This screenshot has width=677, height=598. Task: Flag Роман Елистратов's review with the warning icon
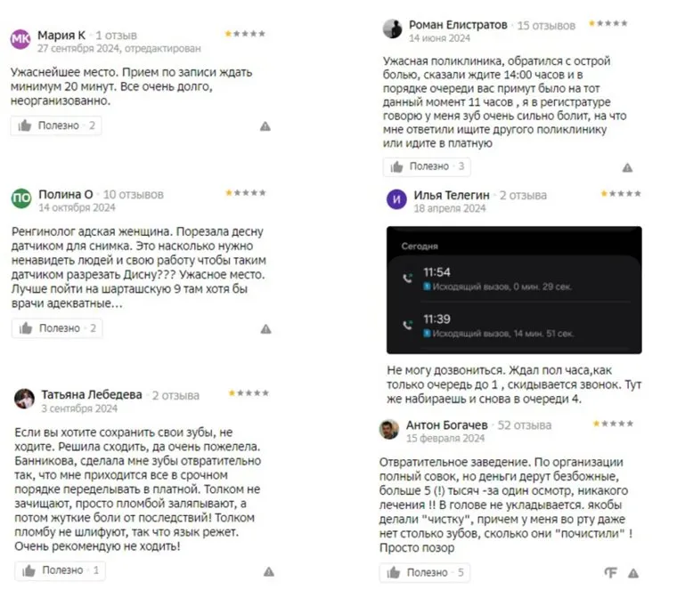(627, 167)
